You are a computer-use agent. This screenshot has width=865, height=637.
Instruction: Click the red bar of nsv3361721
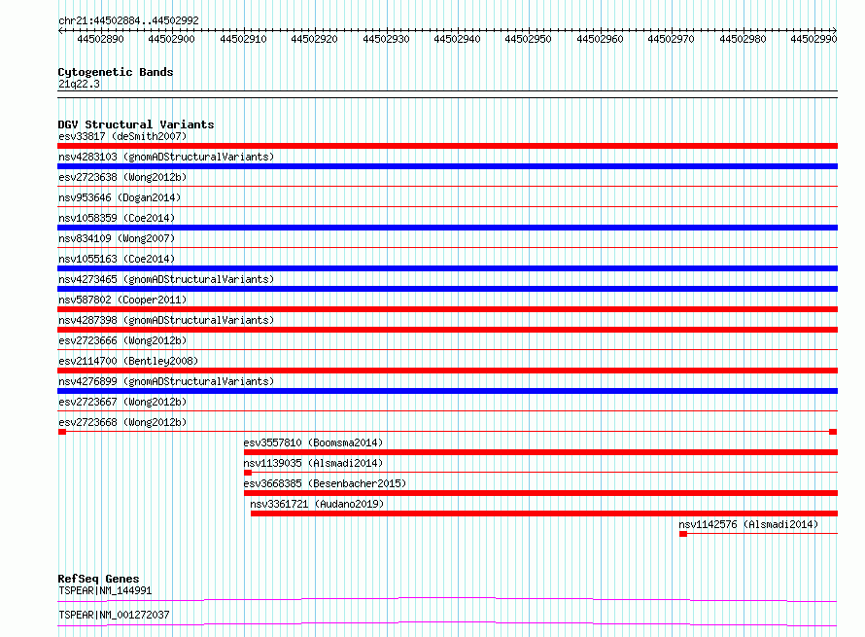(544, 513)
